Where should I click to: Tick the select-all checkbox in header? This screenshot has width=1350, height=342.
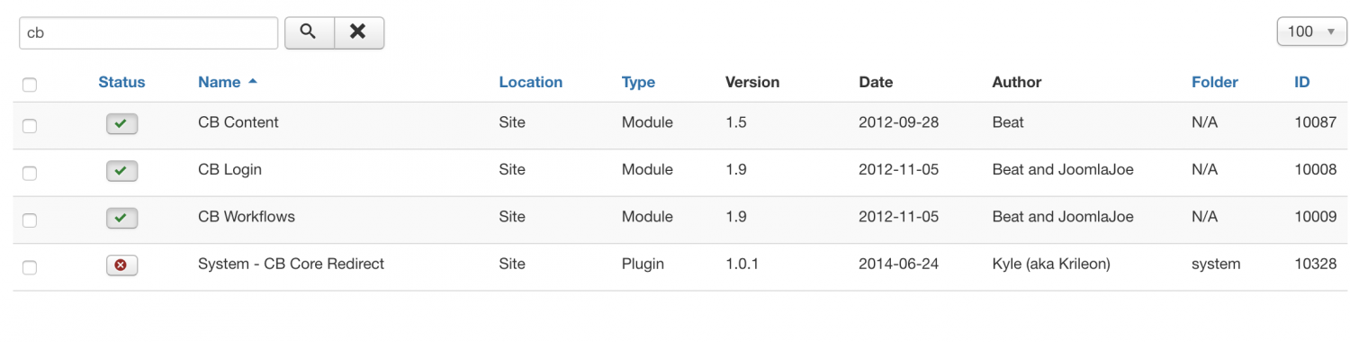pyautogui.click(x=30, y=85)
